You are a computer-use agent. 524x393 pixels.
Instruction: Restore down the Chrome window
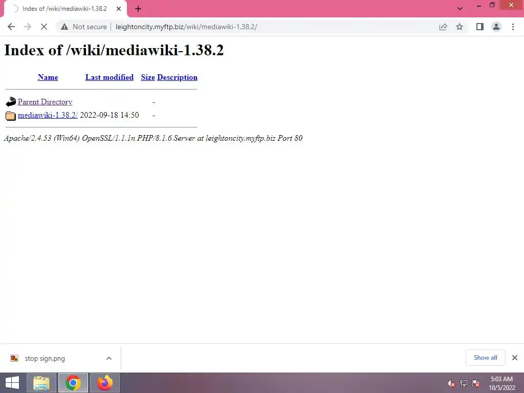pyautogui.click(x=492, y=5)
